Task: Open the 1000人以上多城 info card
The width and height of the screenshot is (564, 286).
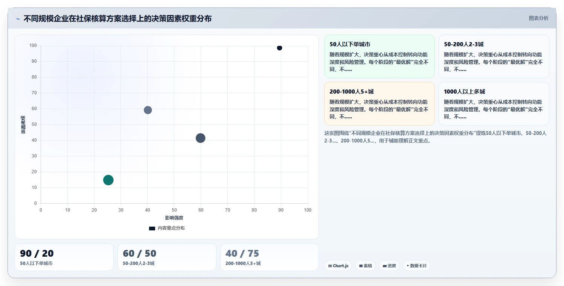Action: pos(494,104)
